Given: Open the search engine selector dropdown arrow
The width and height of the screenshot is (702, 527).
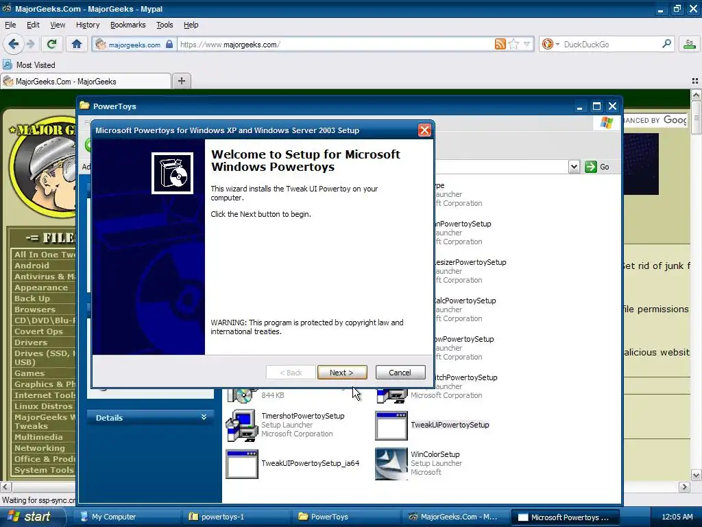Looking at the screenshot, I should click(x=558, y=44).
